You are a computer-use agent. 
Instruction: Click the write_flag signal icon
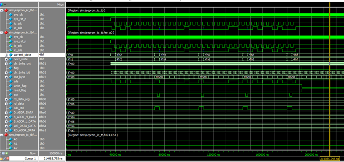pos(11,86)
